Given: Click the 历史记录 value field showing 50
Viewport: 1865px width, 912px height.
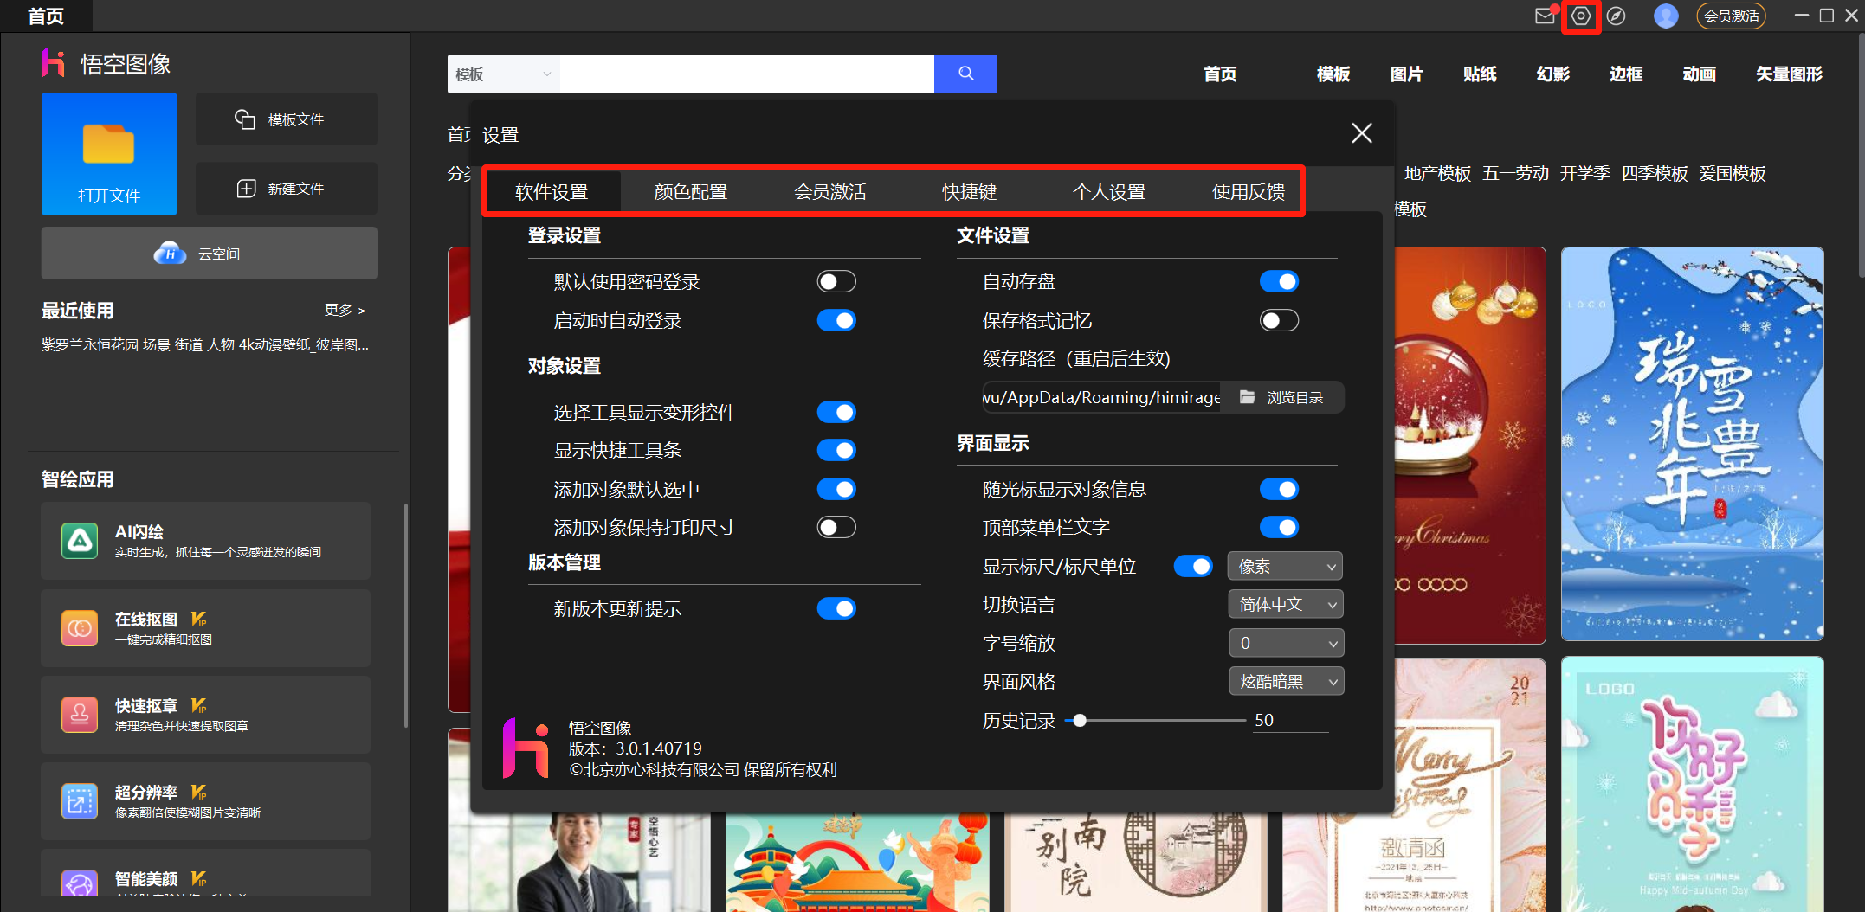Looking at the screenshot, I should tap(1290, 720).
